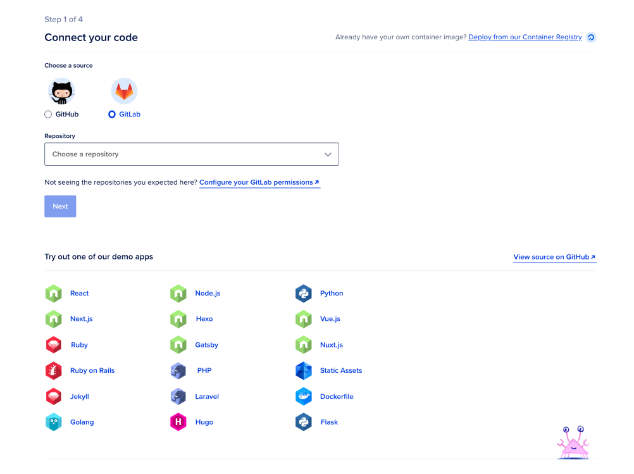The image size is (634, 474).
Task: Select the GitLab radio button
Action: coord(112,115)
